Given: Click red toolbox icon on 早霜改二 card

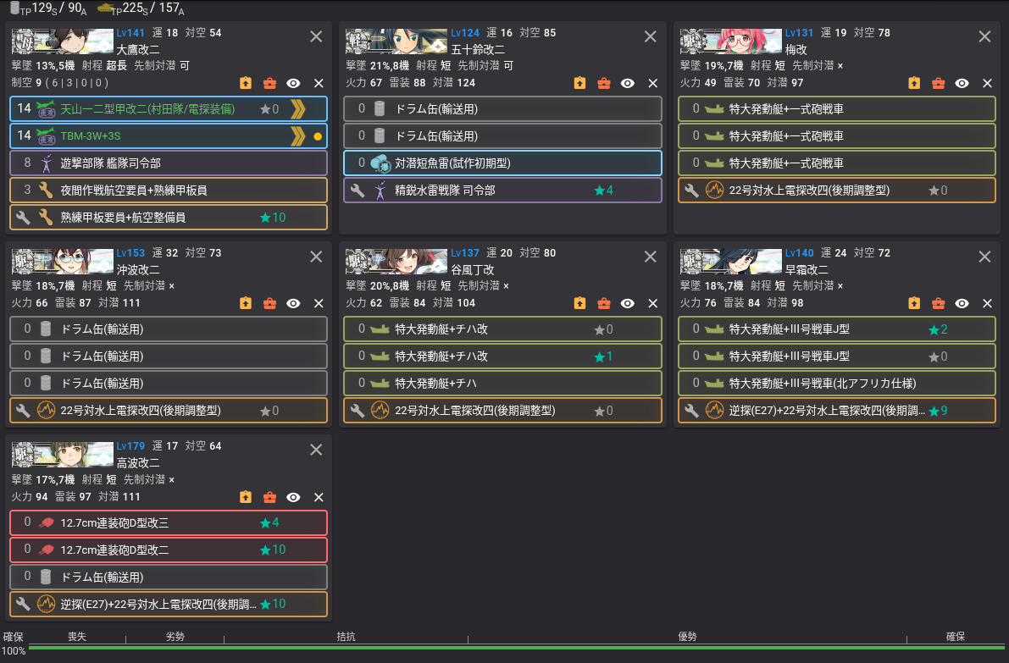Looking at the screenshot, I should pyautogui.click(x=938, y=303).
